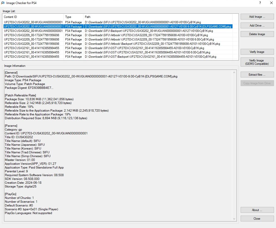Viewport: 276px width, 228px height.
Task: Click the [PlayGo] section header
Action: pyautogui.click(x=11, y=194)
